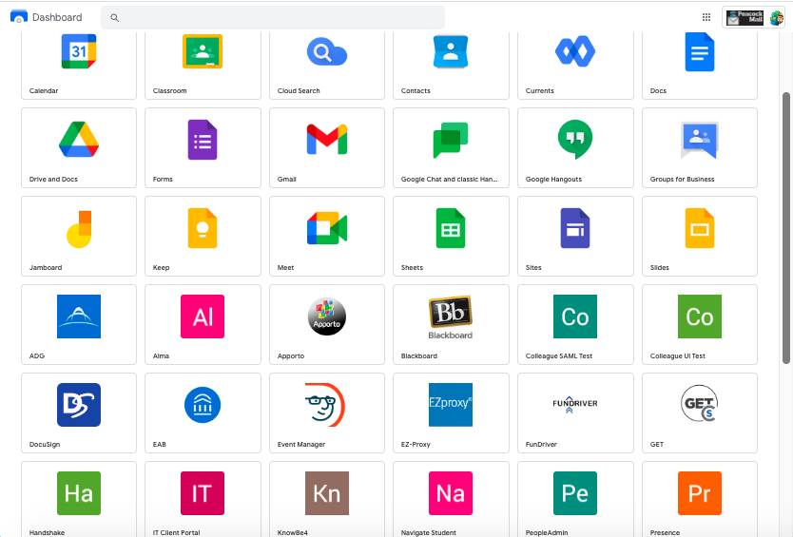Open the Classroom app icon
This screenshot has height=537, width=793.
point(203,51)
